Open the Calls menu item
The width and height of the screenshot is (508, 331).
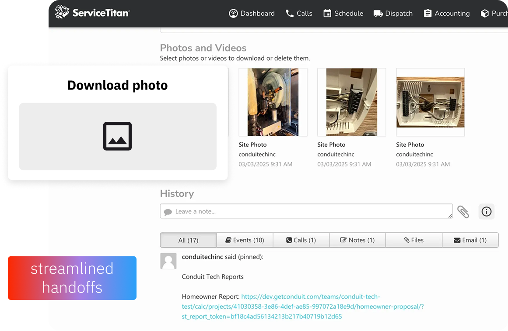[x=299, y=13]
